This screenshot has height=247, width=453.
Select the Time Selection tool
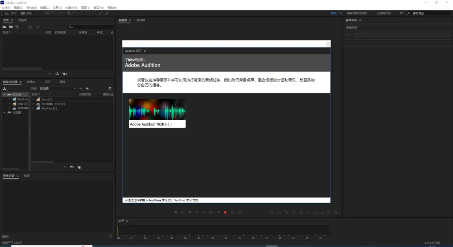(x=81, y=13)
